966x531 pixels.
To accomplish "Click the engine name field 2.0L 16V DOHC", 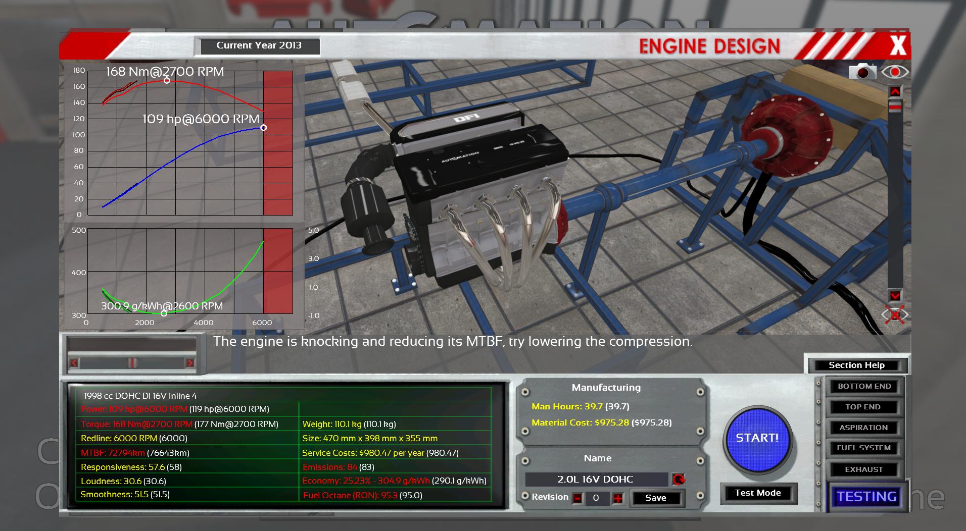I will point(596,479).
